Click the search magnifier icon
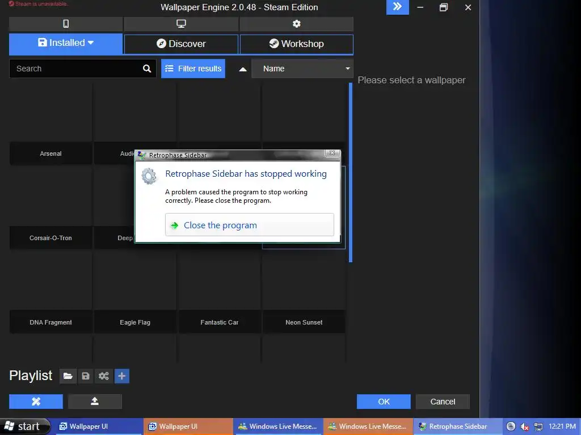This screenshot has width=581, height=435. [x=147, y=69]
